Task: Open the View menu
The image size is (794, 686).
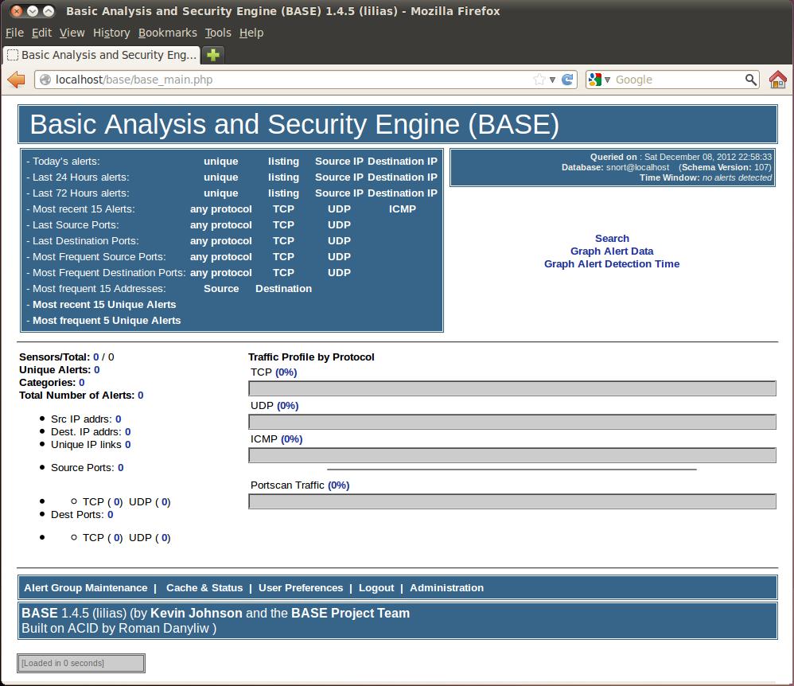Action: 72,33
